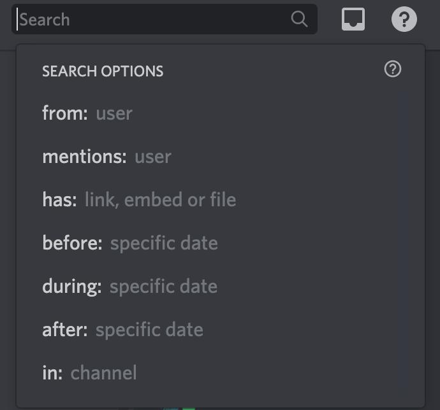The height and width of the screenshot is (410, 440).
Task: Click the 'user' hint beside mentions:
Action: click(153, 157)
